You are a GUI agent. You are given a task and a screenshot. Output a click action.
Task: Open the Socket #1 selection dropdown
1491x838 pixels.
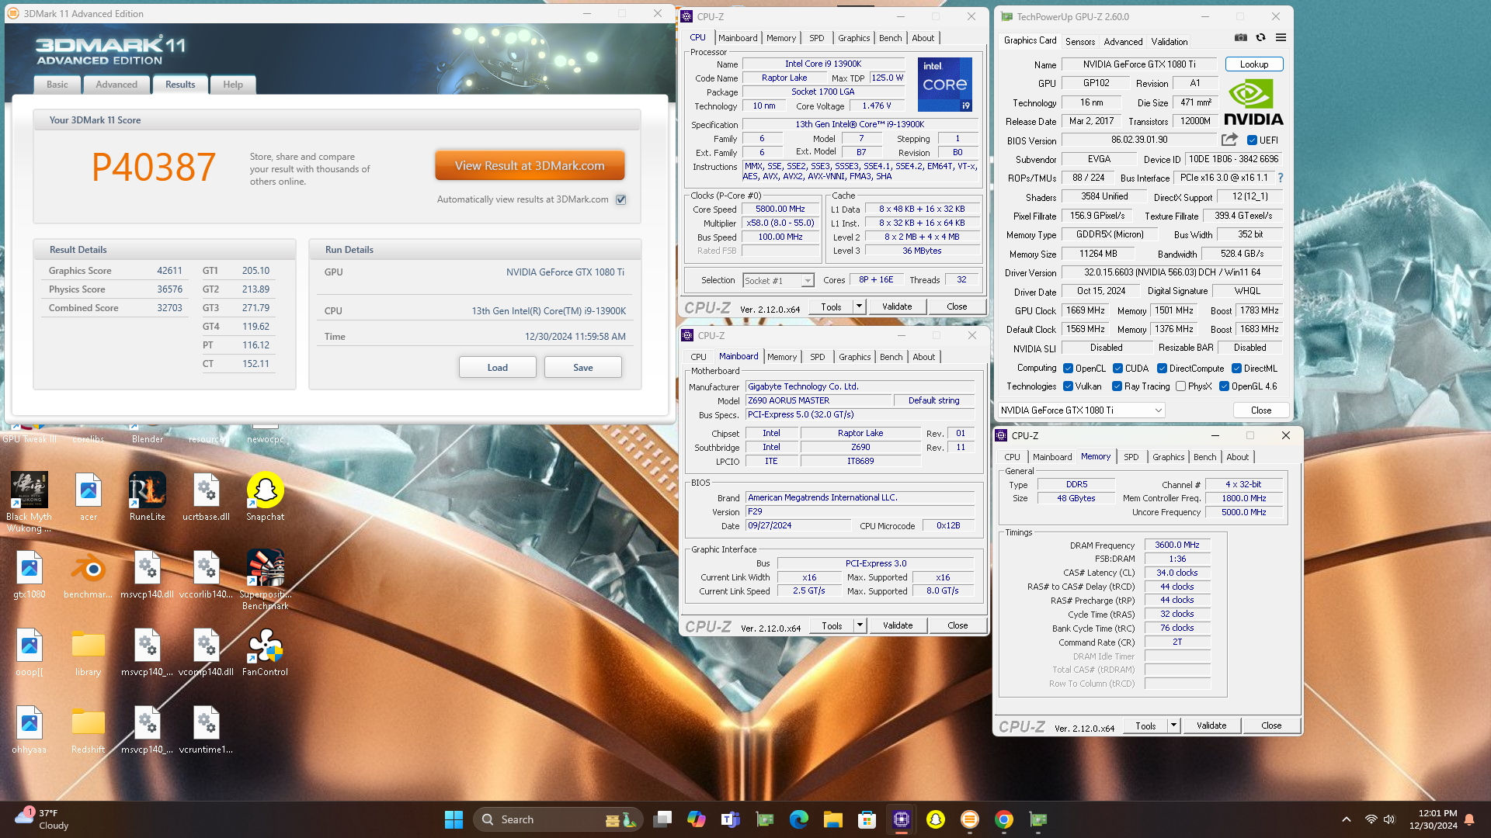(x=778, y=281)
